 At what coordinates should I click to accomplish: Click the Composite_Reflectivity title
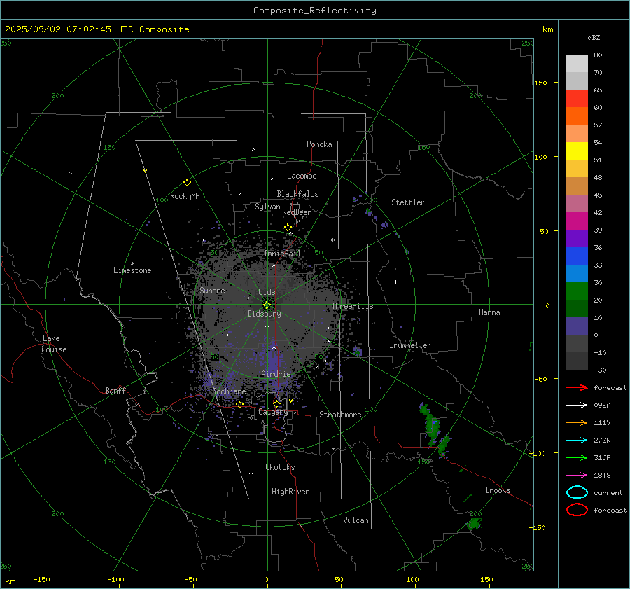(x=315, y=11)
